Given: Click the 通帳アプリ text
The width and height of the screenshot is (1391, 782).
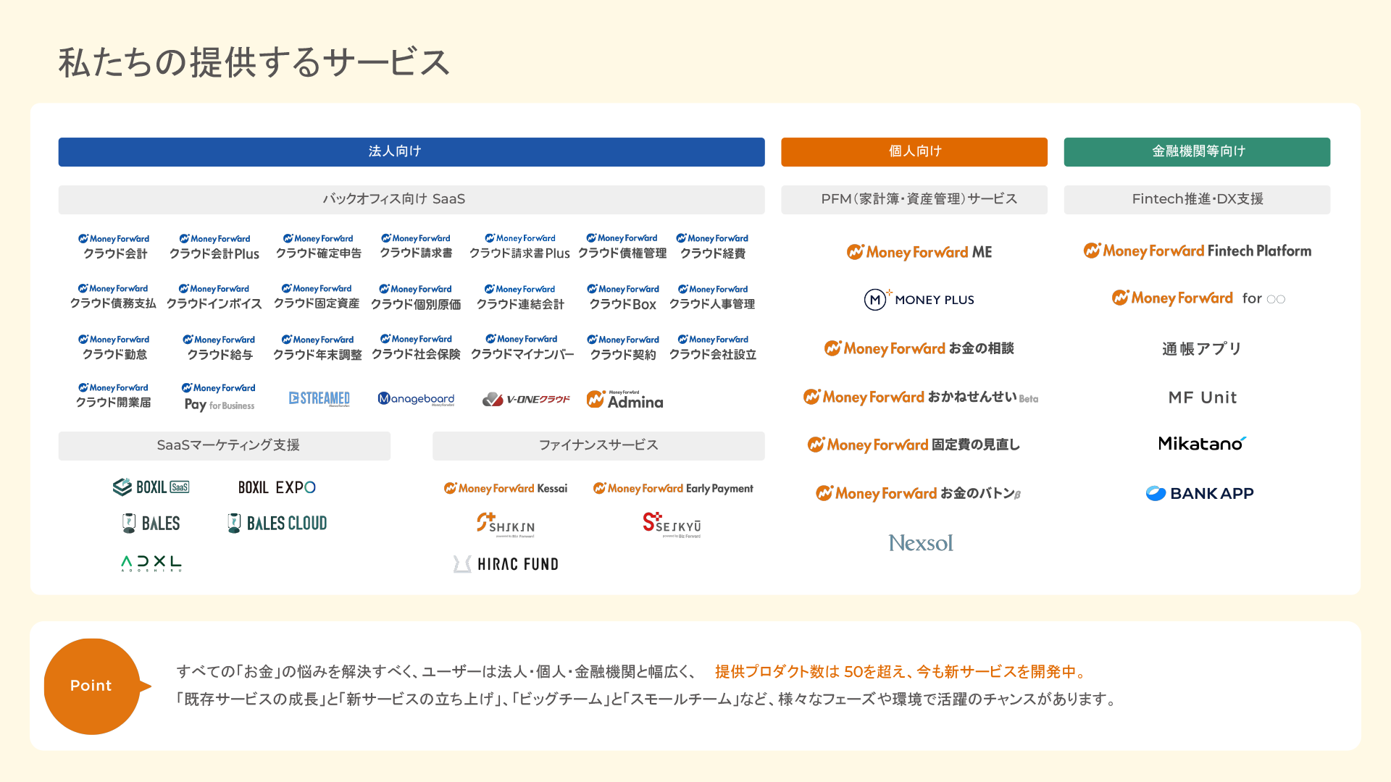Looking at the screenshot, I should click(1202, 349).
